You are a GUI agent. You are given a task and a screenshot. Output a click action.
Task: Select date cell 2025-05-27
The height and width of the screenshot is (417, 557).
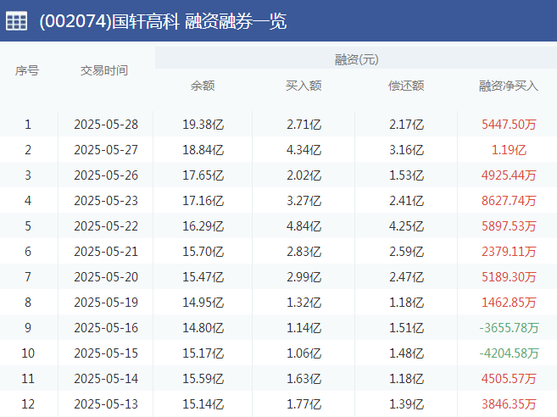tap(106, 150)
